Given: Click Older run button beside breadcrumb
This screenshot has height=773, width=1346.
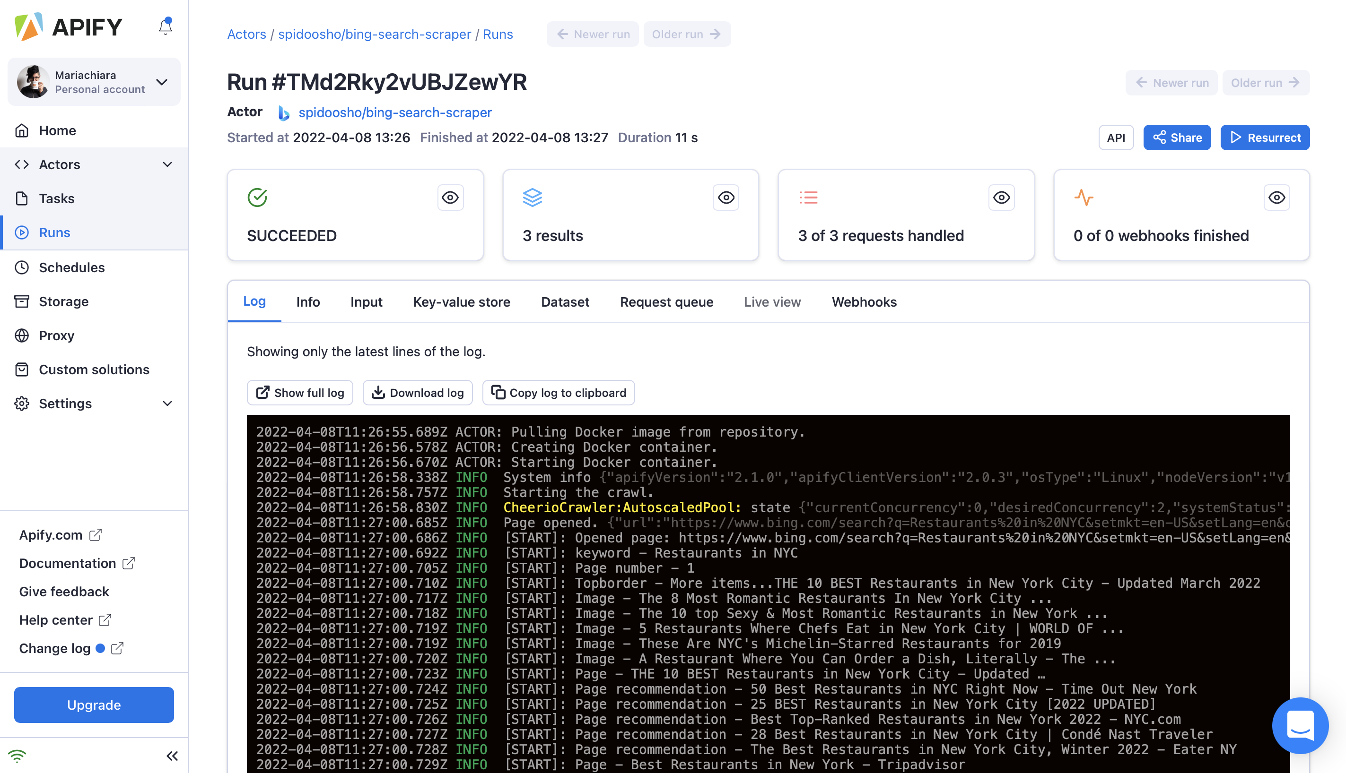Looking at the screenshot, I should click(687, 34).
